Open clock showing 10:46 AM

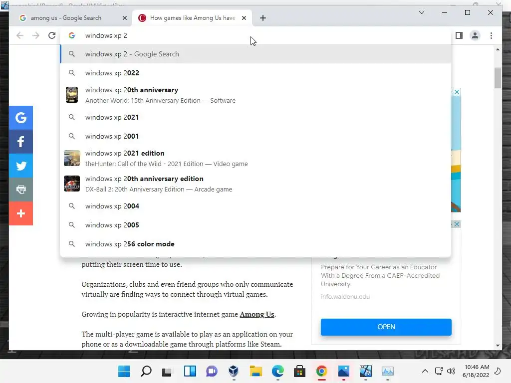[x=476, y=371]
